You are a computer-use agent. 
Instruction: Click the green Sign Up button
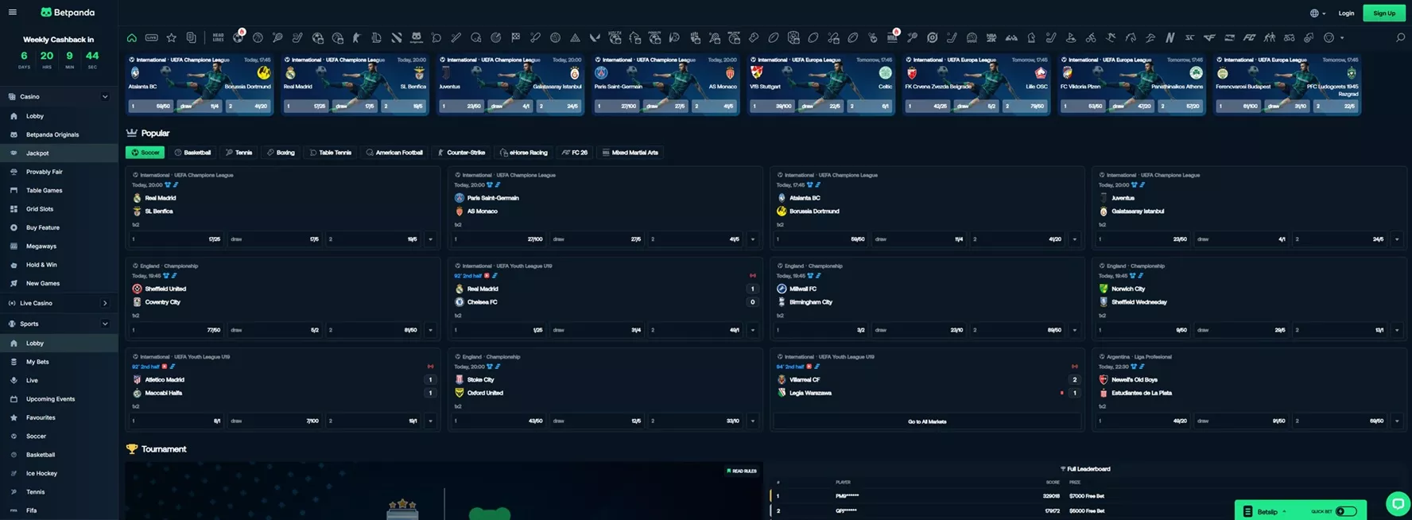click(x=1384, y=13)
